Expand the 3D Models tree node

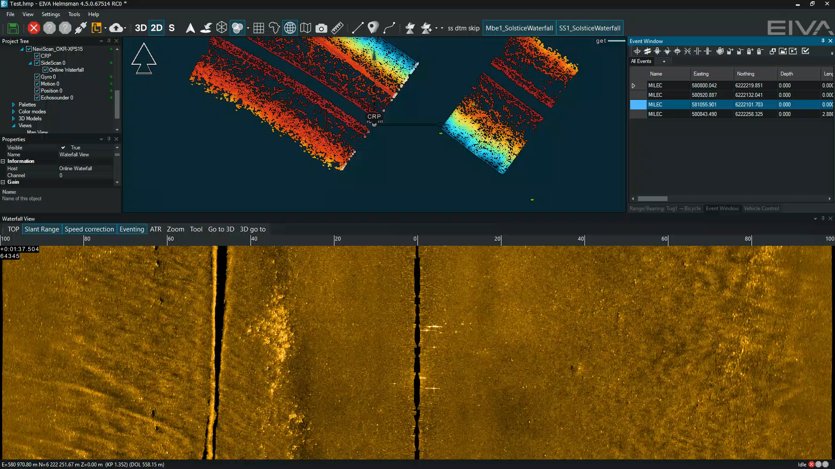[13, 119]
